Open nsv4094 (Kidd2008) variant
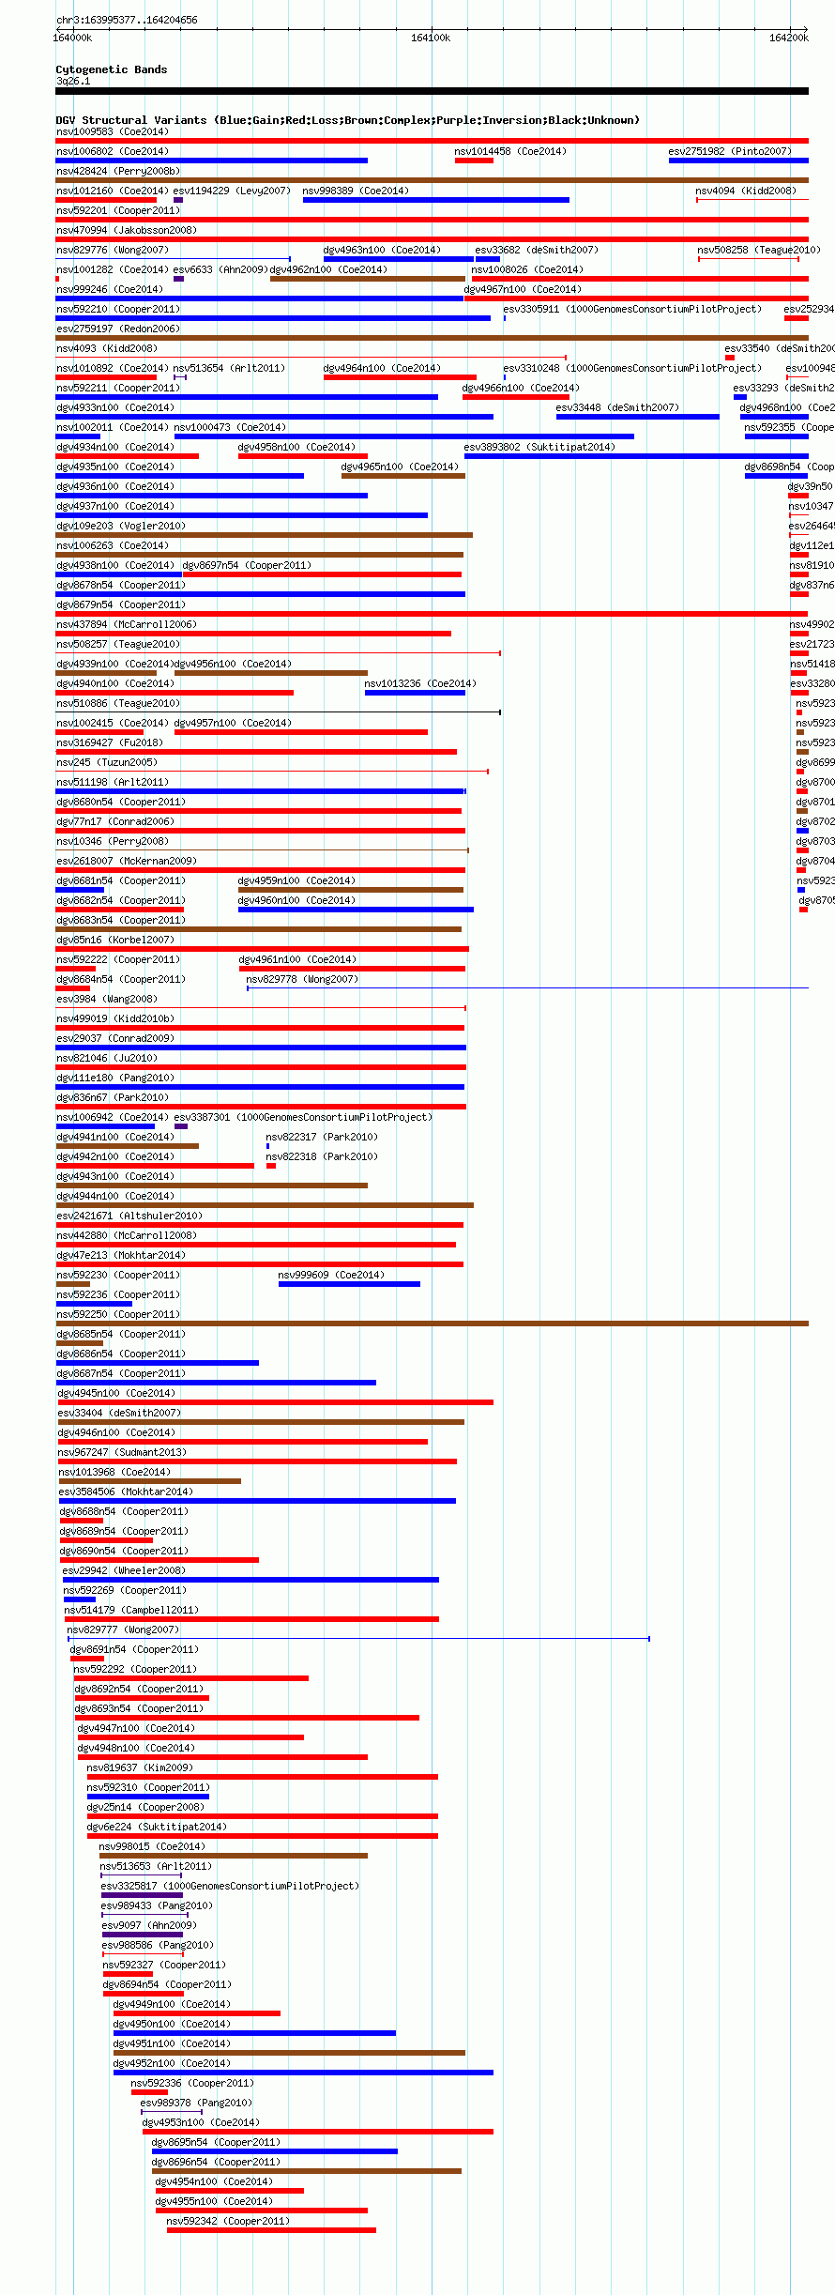 [746, 191]
